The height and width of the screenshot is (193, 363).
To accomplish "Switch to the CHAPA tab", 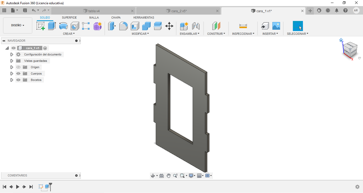I will 116,18.
